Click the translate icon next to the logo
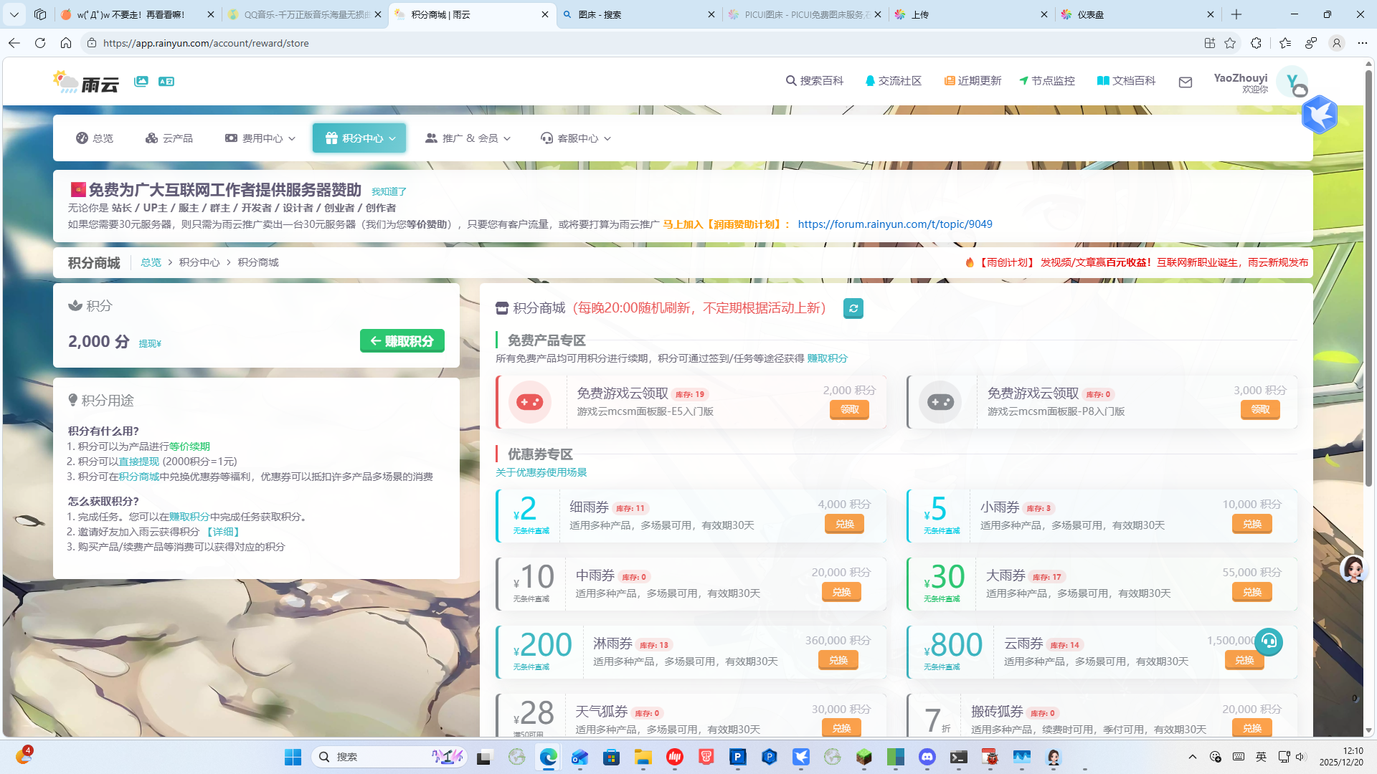This screenshot has width=1377, height=774. tap(167, 81)
